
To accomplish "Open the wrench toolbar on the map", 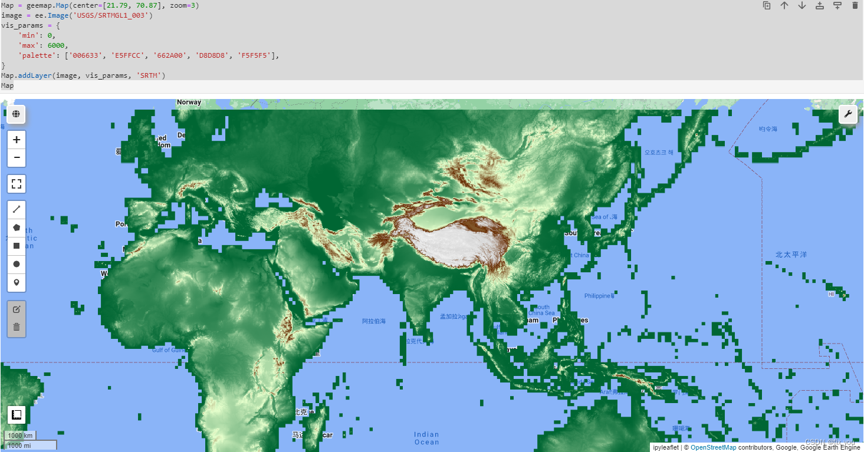I will coord(847,114).
